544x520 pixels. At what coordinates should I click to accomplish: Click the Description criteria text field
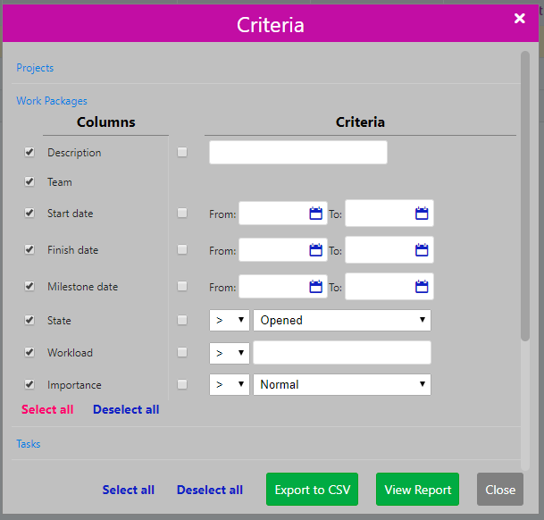(298, 153)
